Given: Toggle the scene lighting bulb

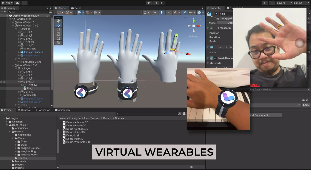Looking at the screenshot, I should [x=161, y=12].
